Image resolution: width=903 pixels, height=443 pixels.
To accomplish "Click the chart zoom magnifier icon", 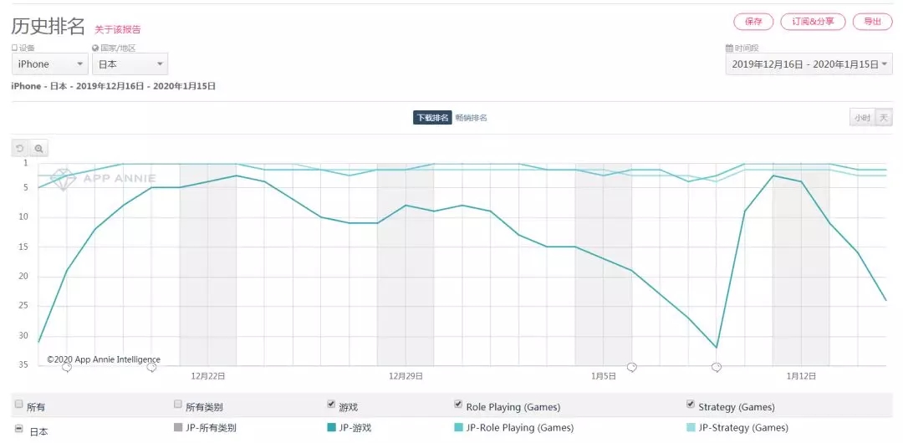I will coord(38,148).
